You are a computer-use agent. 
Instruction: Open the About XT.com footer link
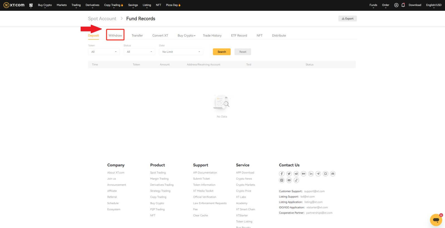[116, 173]
